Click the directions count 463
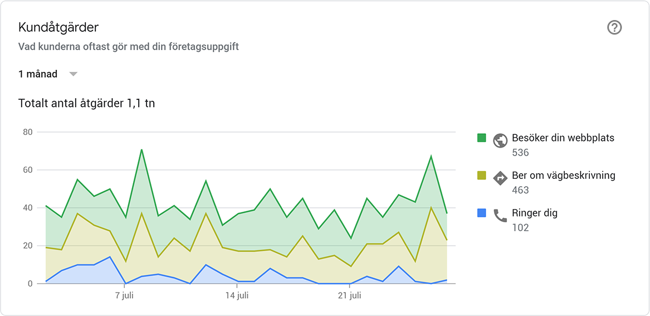This screenshot has width=650, height=316. pos(521,191)
